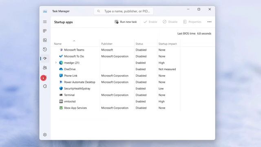Open the Users page icon
This screenshot has width=261, height=147.
45,68
